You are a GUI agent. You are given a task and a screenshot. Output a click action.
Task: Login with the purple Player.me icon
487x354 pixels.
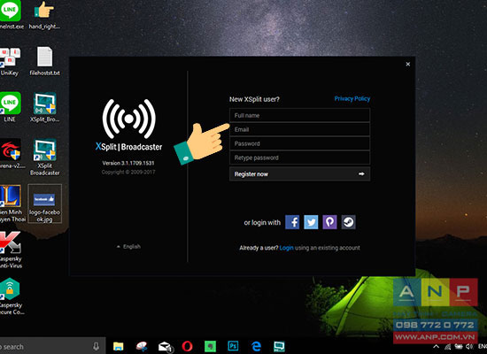coord(329,222)
